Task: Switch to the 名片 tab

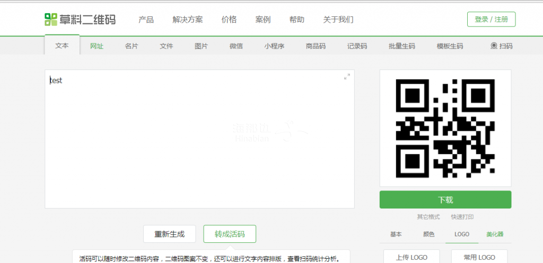Action: [132, 46]
